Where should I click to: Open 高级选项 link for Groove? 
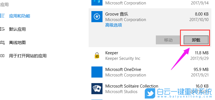tap(114, 25)
